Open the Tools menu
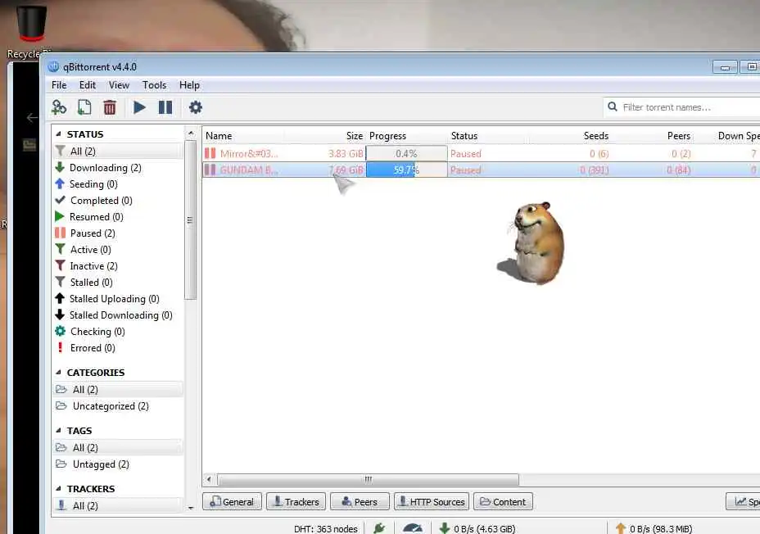This screenshot has height=534, width=760. (154, 85)
